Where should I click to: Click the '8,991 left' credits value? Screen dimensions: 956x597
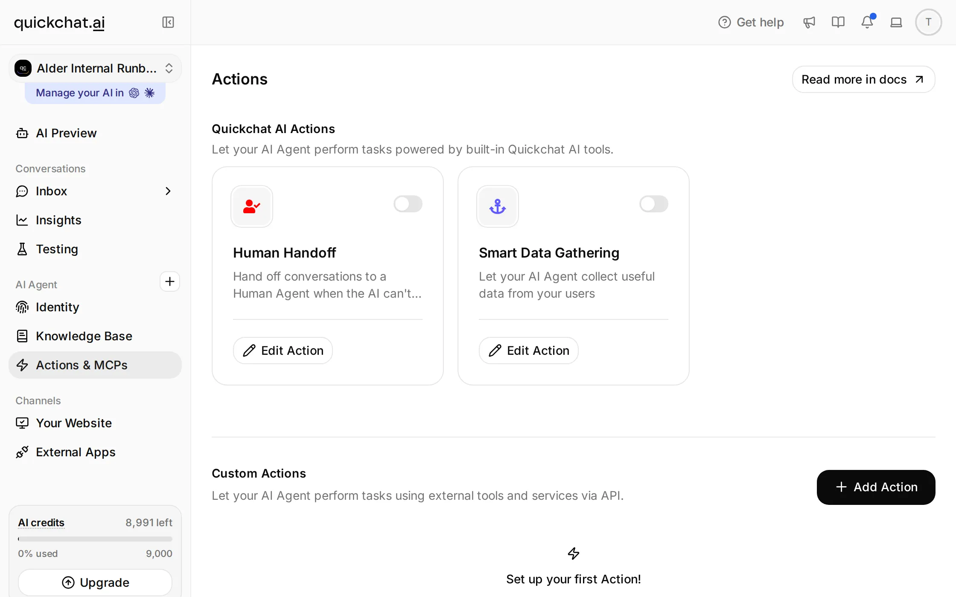(x=149, y=522)
